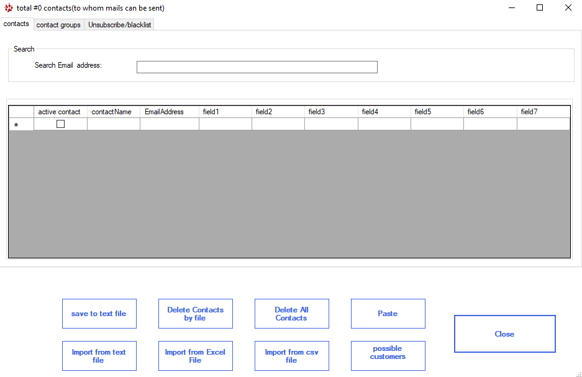Click the red paw app icon

(x=9, y=8)
